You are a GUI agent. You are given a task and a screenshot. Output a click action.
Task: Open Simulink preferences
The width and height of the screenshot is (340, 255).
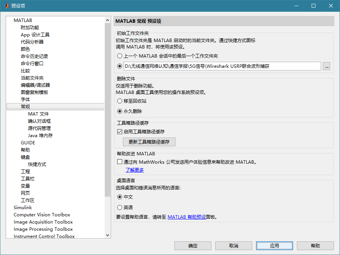click(x=23, y=207)
